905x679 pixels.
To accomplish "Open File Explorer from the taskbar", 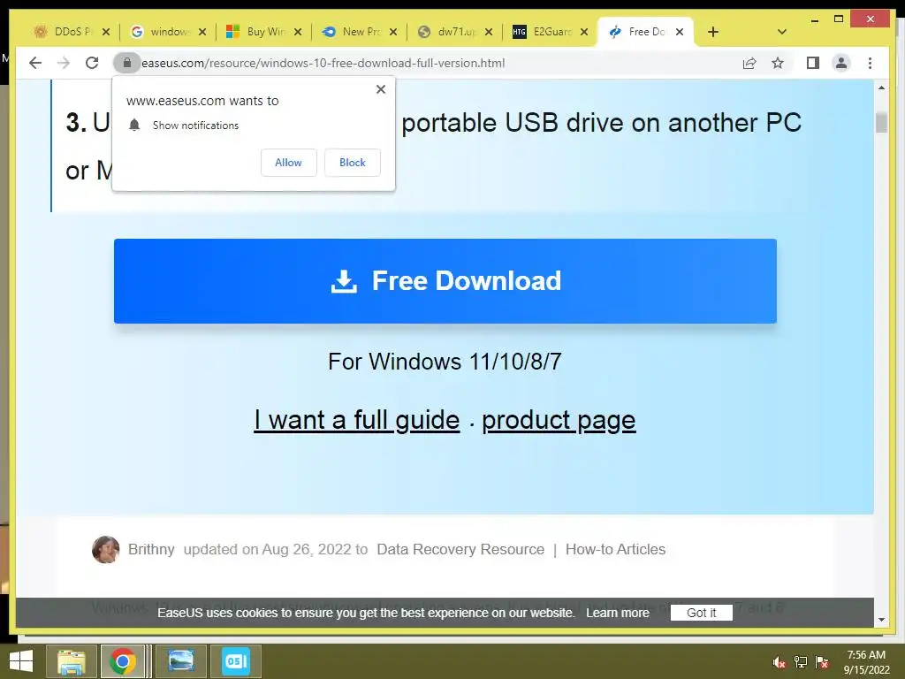I will [x=71, y=661].
